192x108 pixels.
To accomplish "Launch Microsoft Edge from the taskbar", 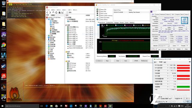I will (46, 106).
